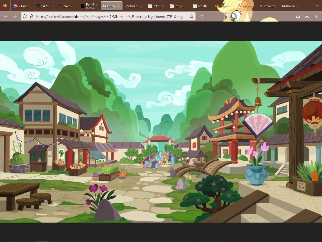Switch to the Discord tab
Image resolution: width=322 pixels, height=242 pixels.
[x=22, y=6]
